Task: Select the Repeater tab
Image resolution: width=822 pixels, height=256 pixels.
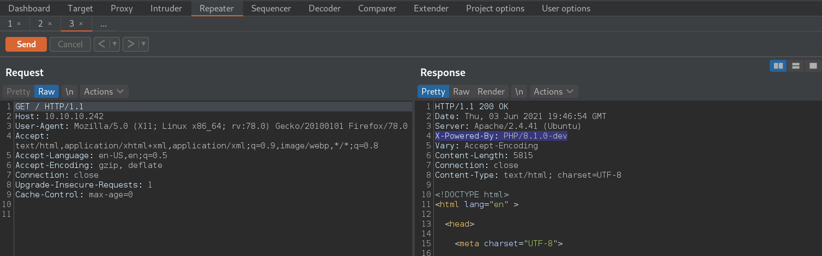Action: pyautogui.click(x=217, y=8)
